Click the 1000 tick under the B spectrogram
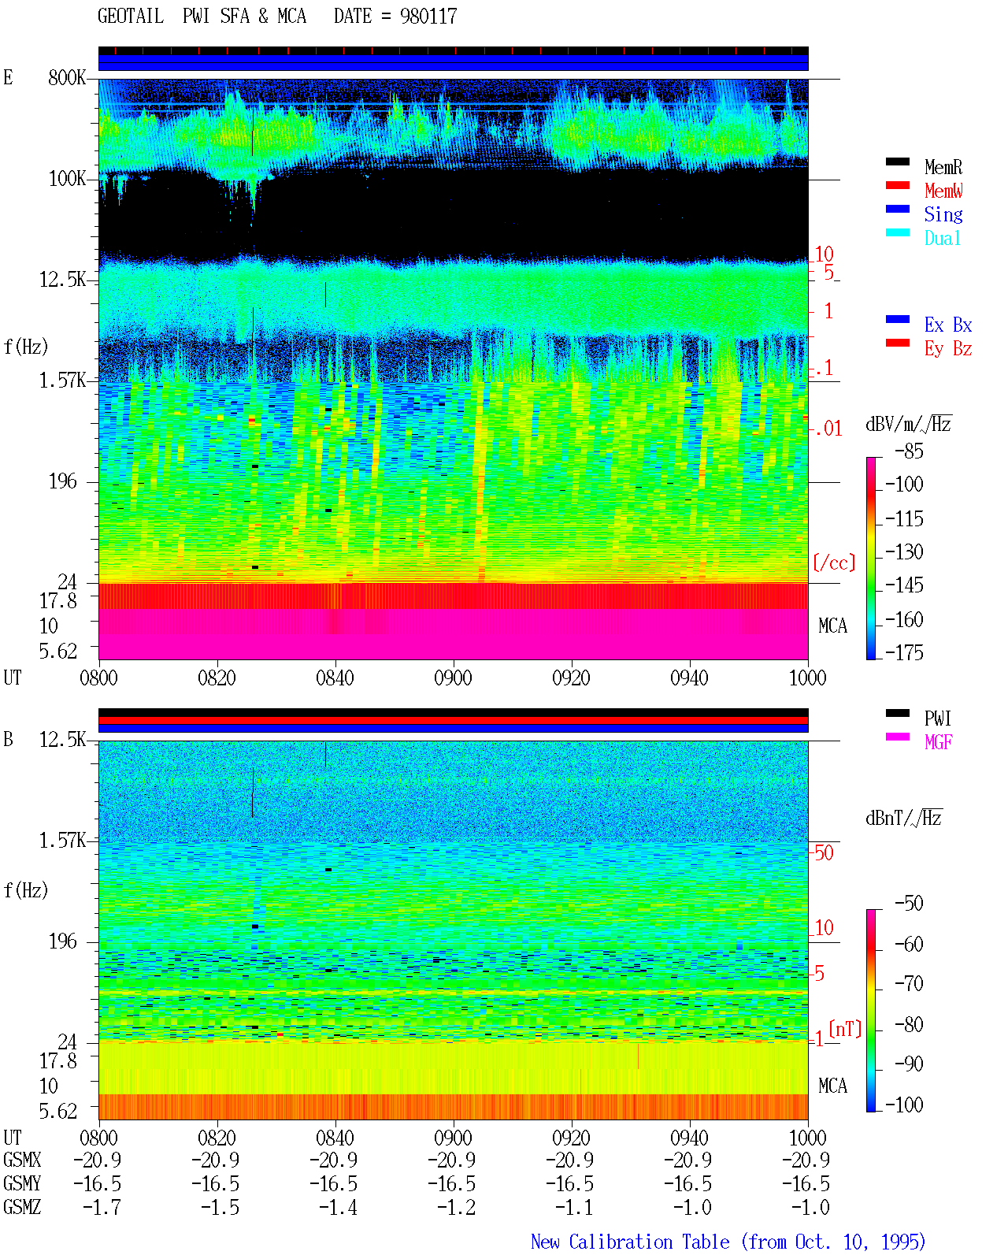The image size is (1008, 1255). pos(807,1138)
